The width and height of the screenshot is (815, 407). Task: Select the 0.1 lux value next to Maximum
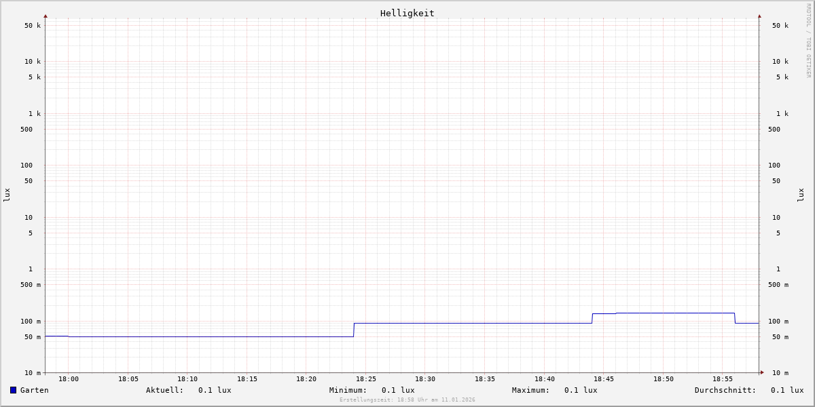coord(581,390)
